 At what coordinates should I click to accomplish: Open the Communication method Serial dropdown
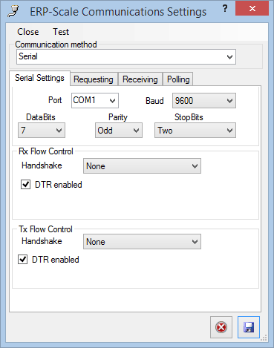(x=126, y=56)
